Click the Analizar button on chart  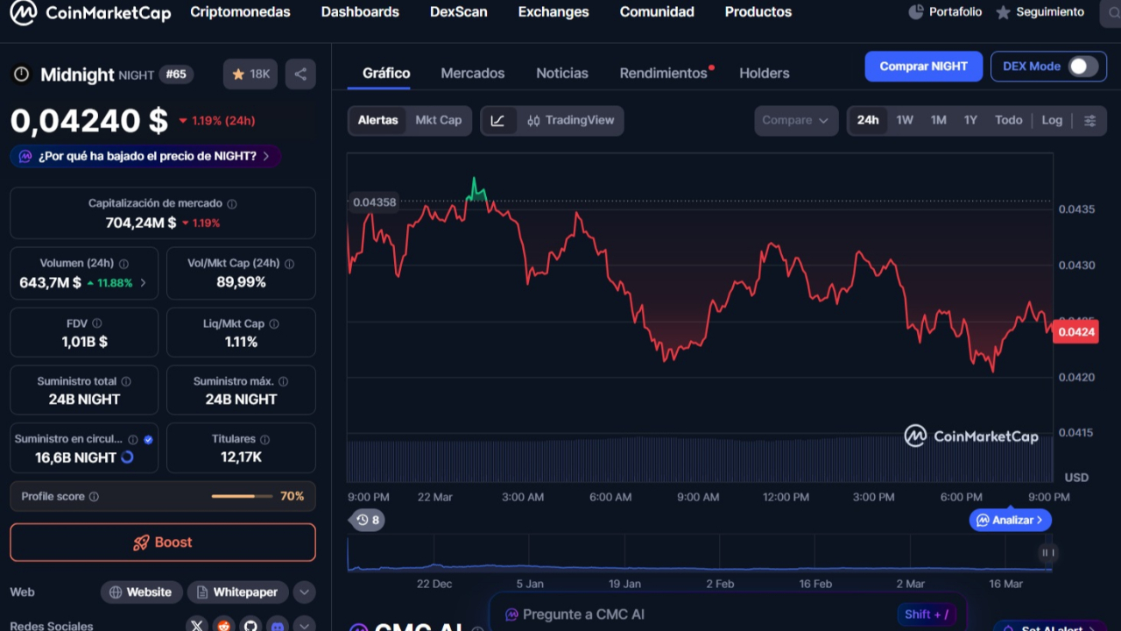[x=1010, y=521]
